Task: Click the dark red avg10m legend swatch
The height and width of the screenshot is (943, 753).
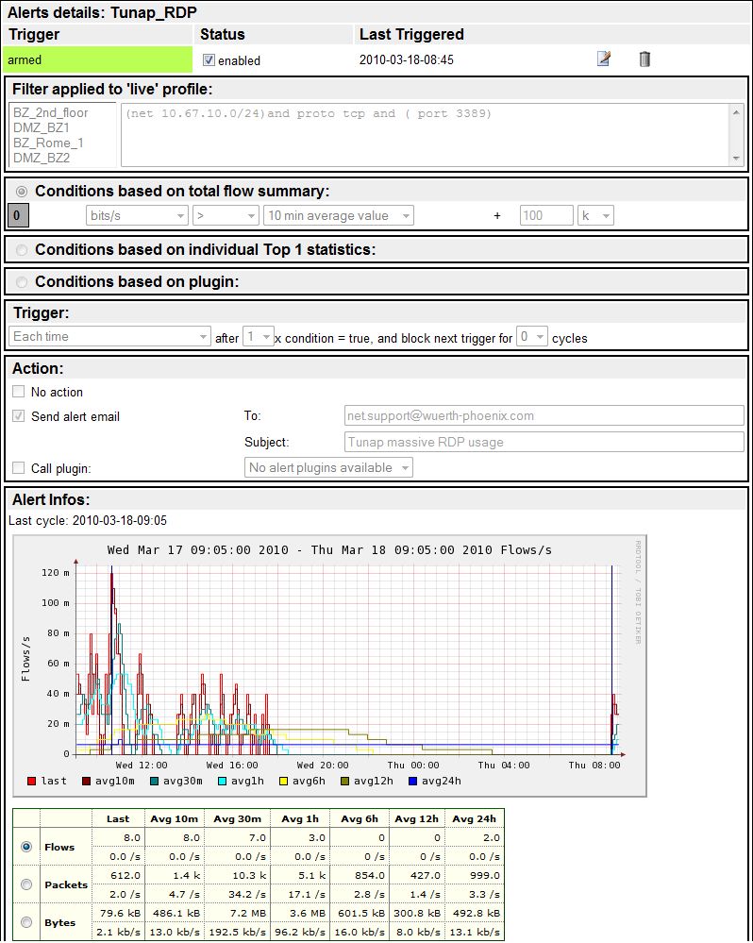Action: [x=87, y=782]
